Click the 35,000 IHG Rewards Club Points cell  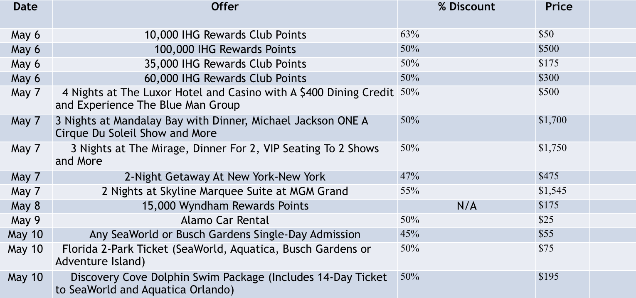(x=225, y=64)
